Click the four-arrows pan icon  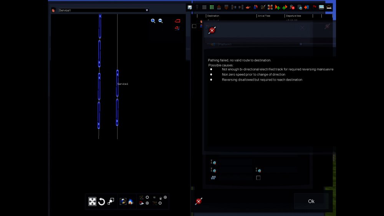(x=92, y=202)
